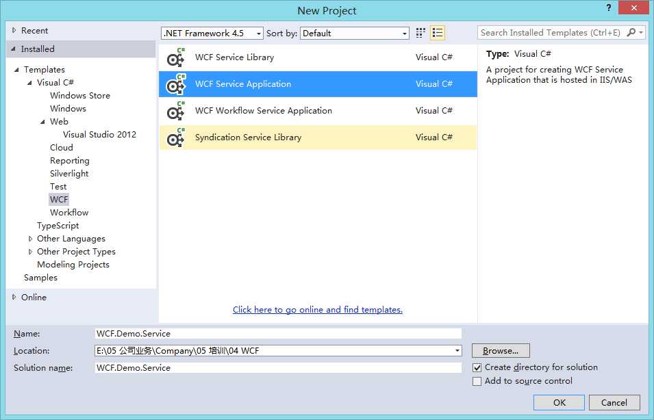This screenshot has height=420, width=654.
Task: Select Modeling Projects in the tree
Action: click(73, 265)
